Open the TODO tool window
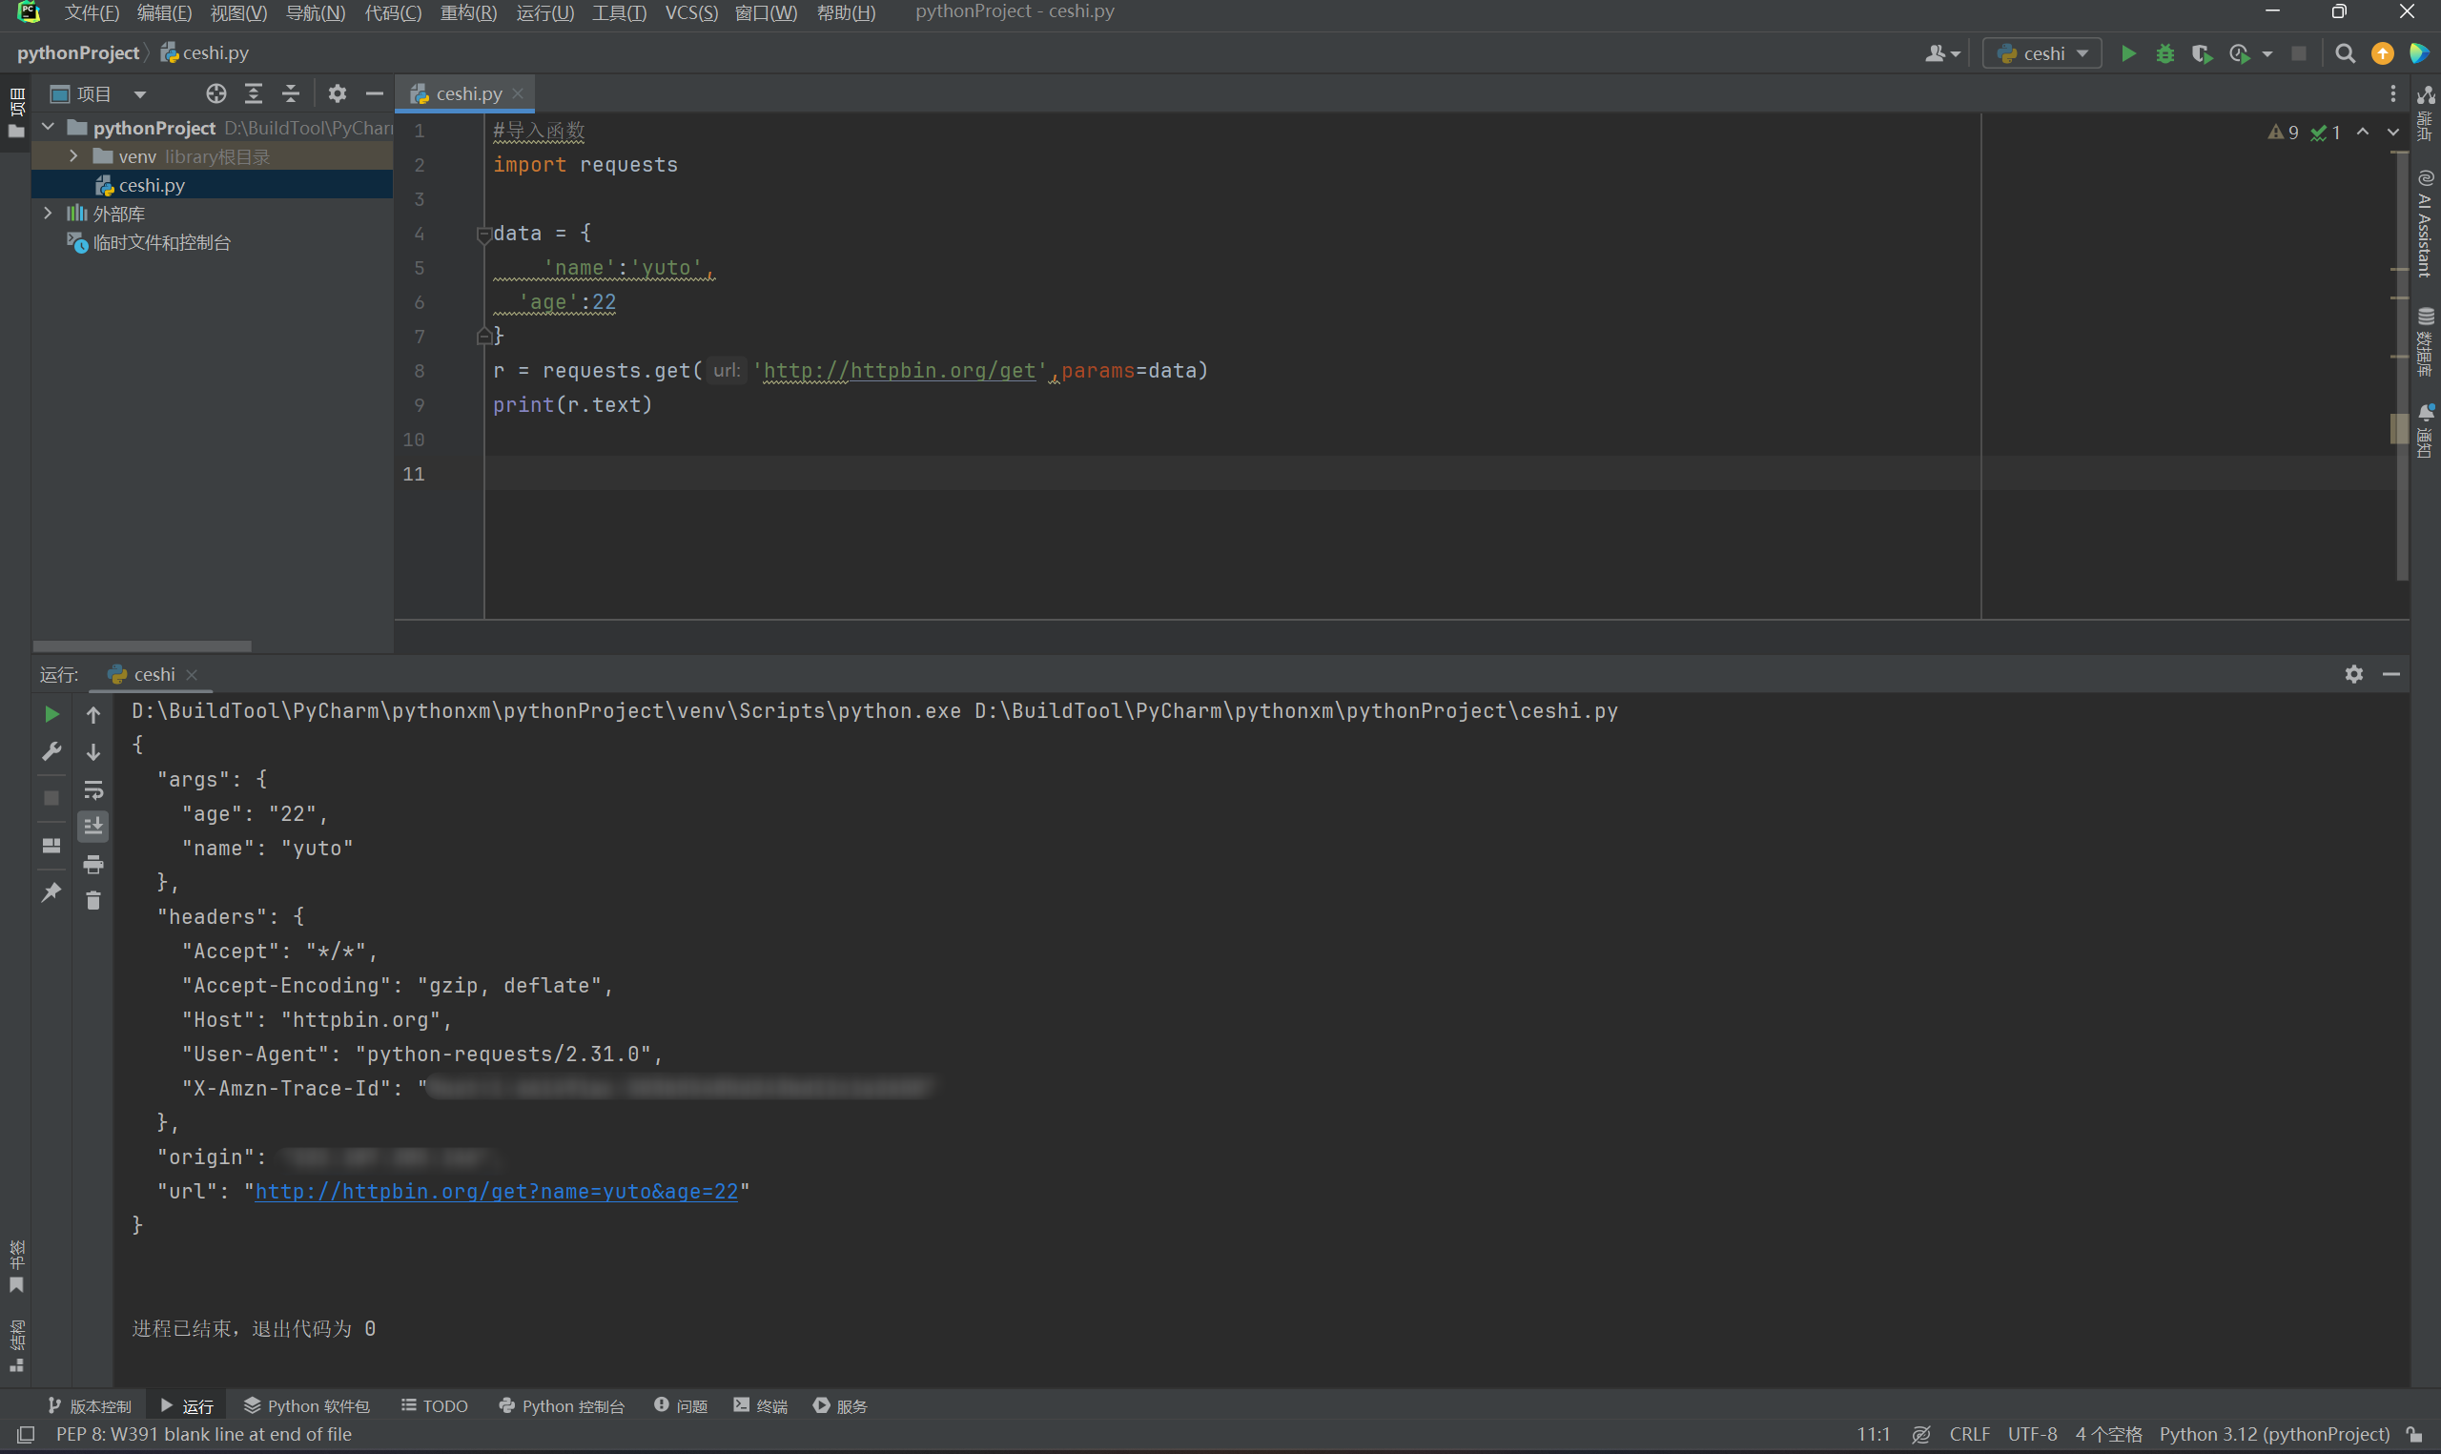The height and width of the screenshot is (1454, 2441). 435,1405
